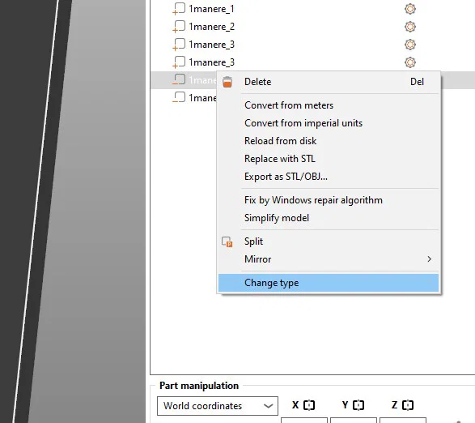Viewport: 475px width, 423px height.
Task: Click part icon next to 1manere_2
Action: (179, 27)
